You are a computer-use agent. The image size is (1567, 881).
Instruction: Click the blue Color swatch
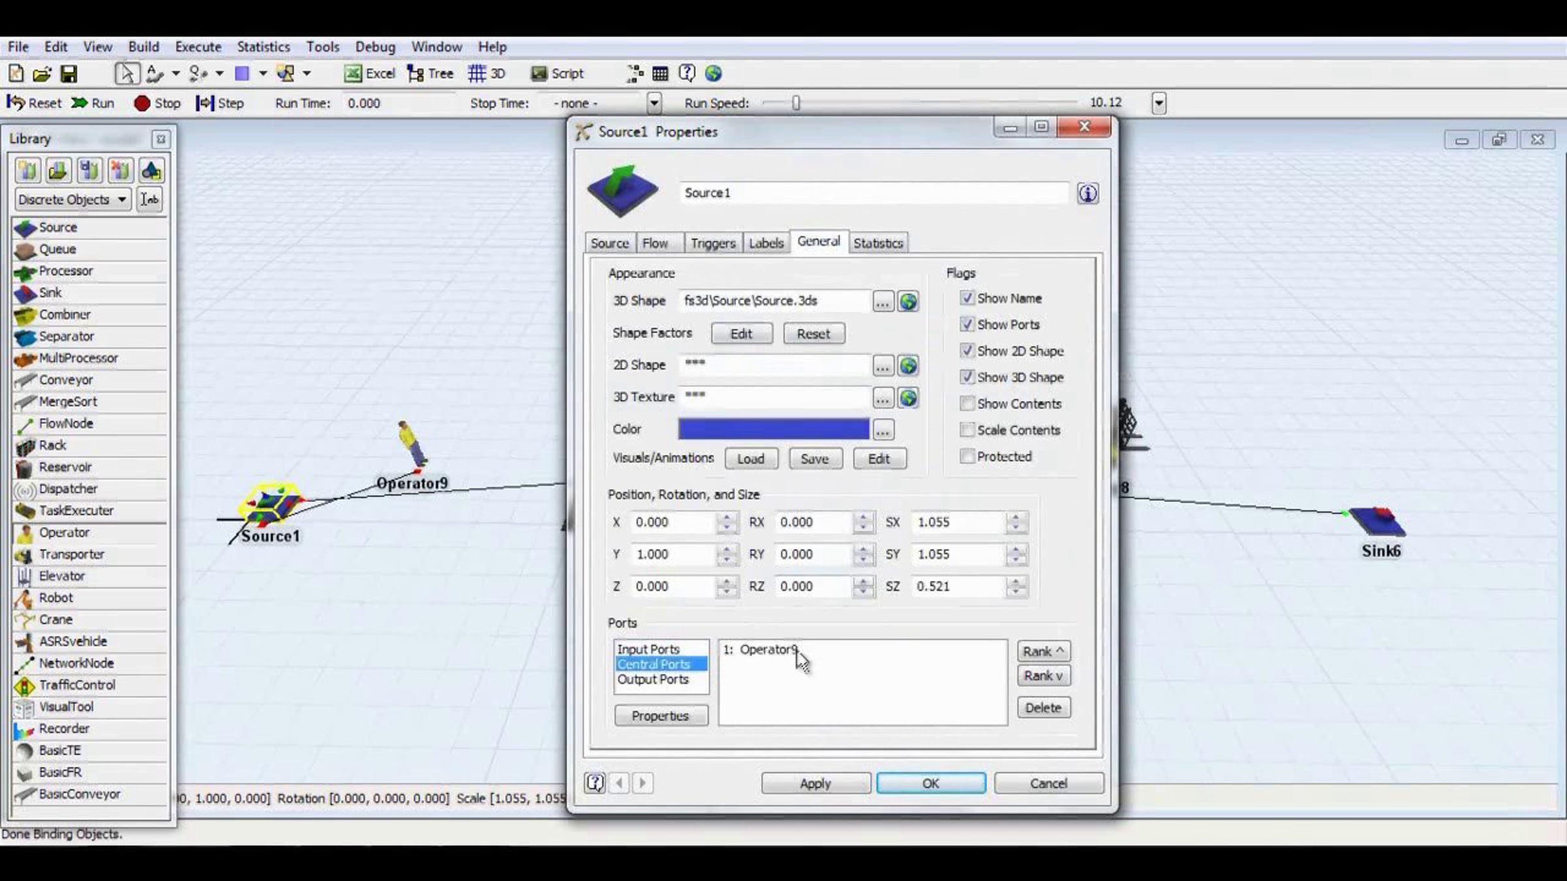(773, 429)
